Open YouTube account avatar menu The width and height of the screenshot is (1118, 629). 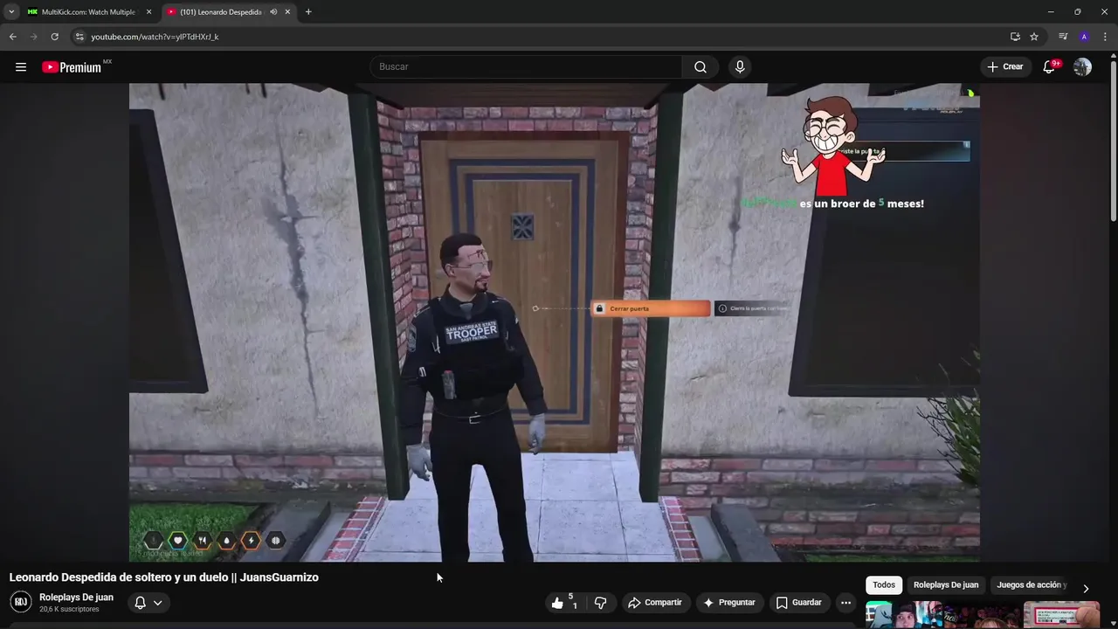(x=1082, y=67)
